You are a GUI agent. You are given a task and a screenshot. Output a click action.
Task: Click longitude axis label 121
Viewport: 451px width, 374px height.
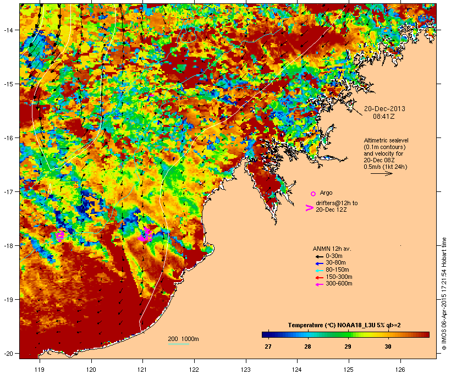tap(142, 370)
